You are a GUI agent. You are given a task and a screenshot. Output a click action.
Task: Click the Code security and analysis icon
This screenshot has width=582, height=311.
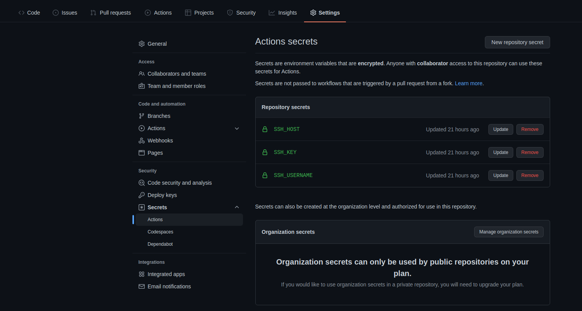[x=142, y=183]
